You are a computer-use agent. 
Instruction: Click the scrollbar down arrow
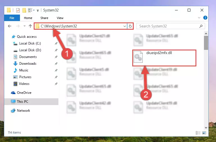tap(206, 128)
